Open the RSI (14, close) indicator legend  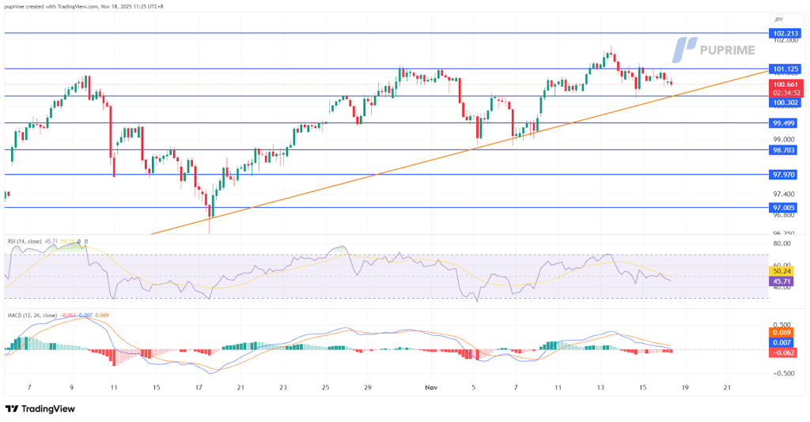(30, 241)
